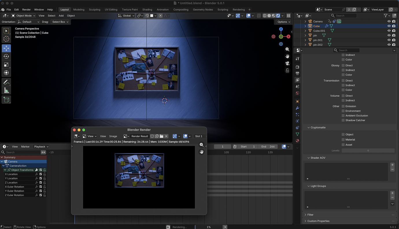Cancel rendering with the status bar X button
This screenshot has height=229, width=399.
coord(225,227)
